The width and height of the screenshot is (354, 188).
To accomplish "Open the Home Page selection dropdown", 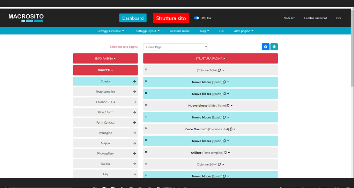I will click(x=175, y=47).
